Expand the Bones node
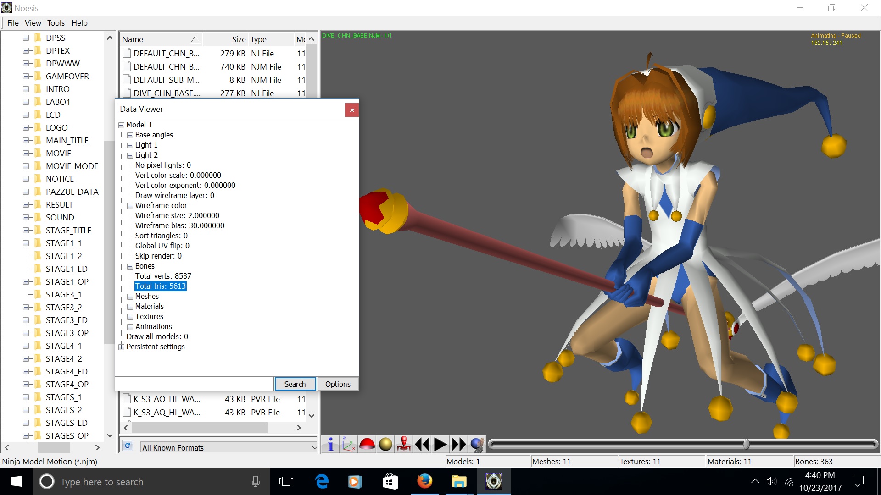 (130, 266)
